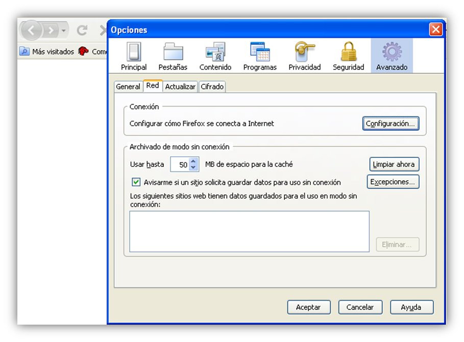464x342 pixels.
Task: Open the Más visitados bookmarks folder
Action: click(x=47, y=52)
